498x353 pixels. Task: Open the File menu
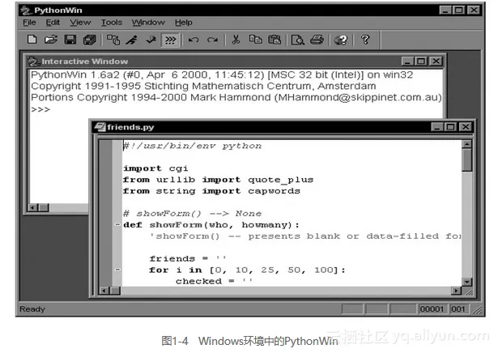(29, 23)
